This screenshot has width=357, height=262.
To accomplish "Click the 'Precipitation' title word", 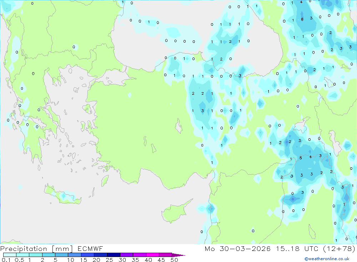I will [24, 249].
